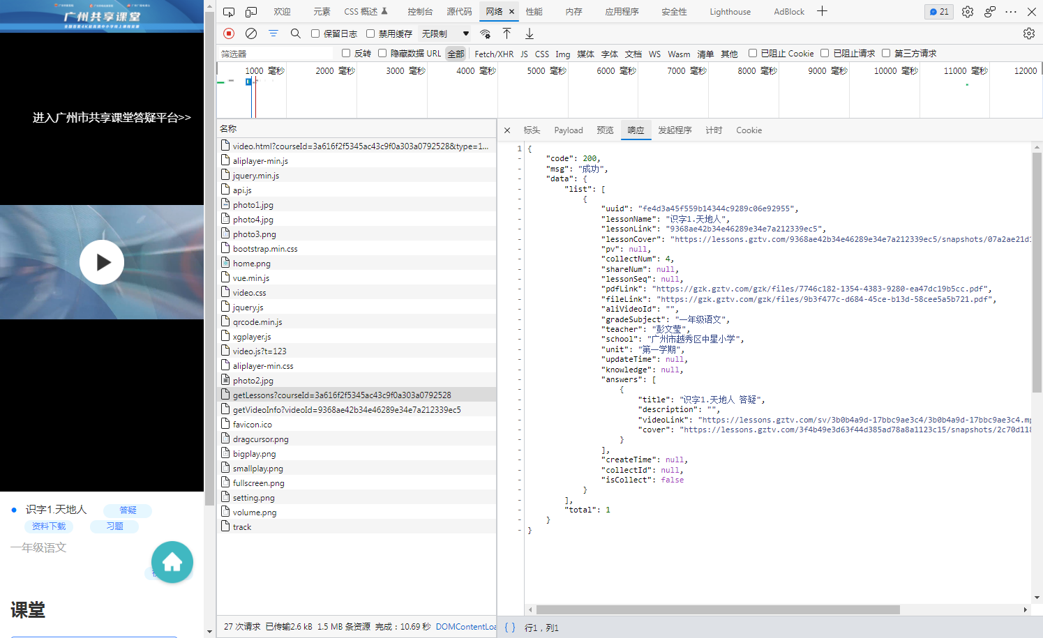Click the horizontal scrollbar of response pane
The image size is (1043, 638).
click(x=718, y=609)
